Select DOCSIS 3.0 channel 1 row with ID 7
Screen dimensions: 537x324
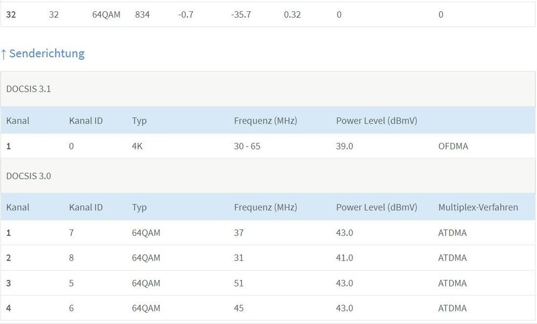point(268,233)
